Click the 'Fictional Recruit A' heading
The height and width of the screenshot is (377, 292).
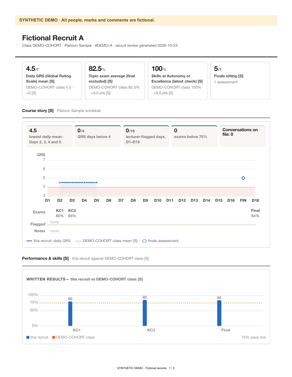53,38
